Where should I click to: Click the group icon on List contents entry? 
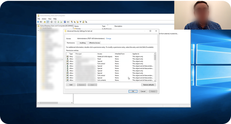click(x=68, y=80)
